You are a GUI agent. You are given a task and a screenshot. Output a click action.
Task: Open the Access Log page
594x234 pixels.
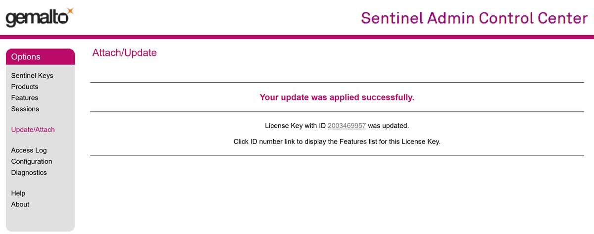click(x=29, y=150)
